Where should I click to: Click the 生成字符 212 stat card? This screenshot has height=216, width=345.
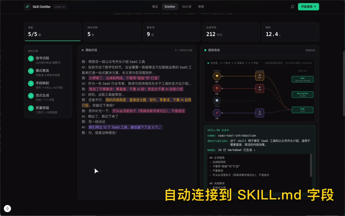(x=231, y=32)
